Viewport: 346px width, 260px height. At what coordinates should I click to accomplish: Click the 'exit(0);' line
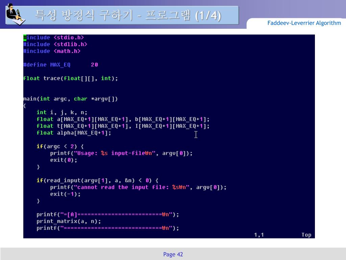64,160
